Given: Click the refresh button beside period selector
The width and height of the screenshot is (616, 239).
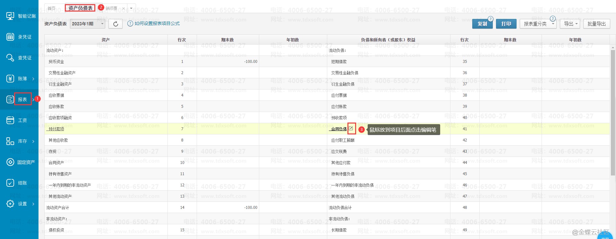Looking at the screenshot, I should point(116,24).
